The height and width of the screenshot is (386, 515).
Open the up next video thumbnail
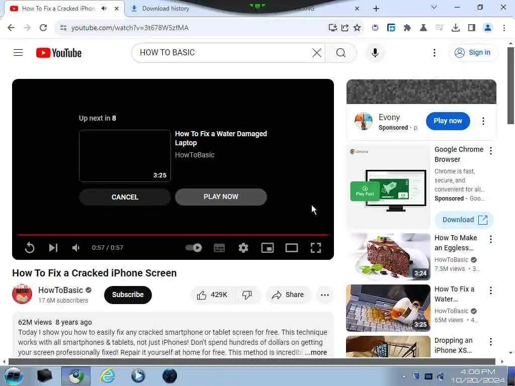click(x=125, y=156)
